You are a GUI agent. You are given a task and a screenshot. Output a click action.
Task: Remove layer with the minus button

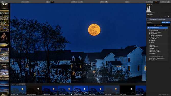click(x=167, y=14)
